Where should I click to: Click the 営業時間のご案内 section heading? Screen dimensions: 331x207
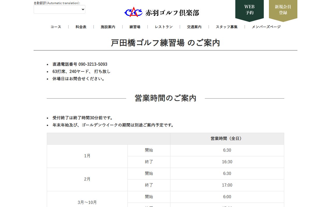(x=165, y=98)
